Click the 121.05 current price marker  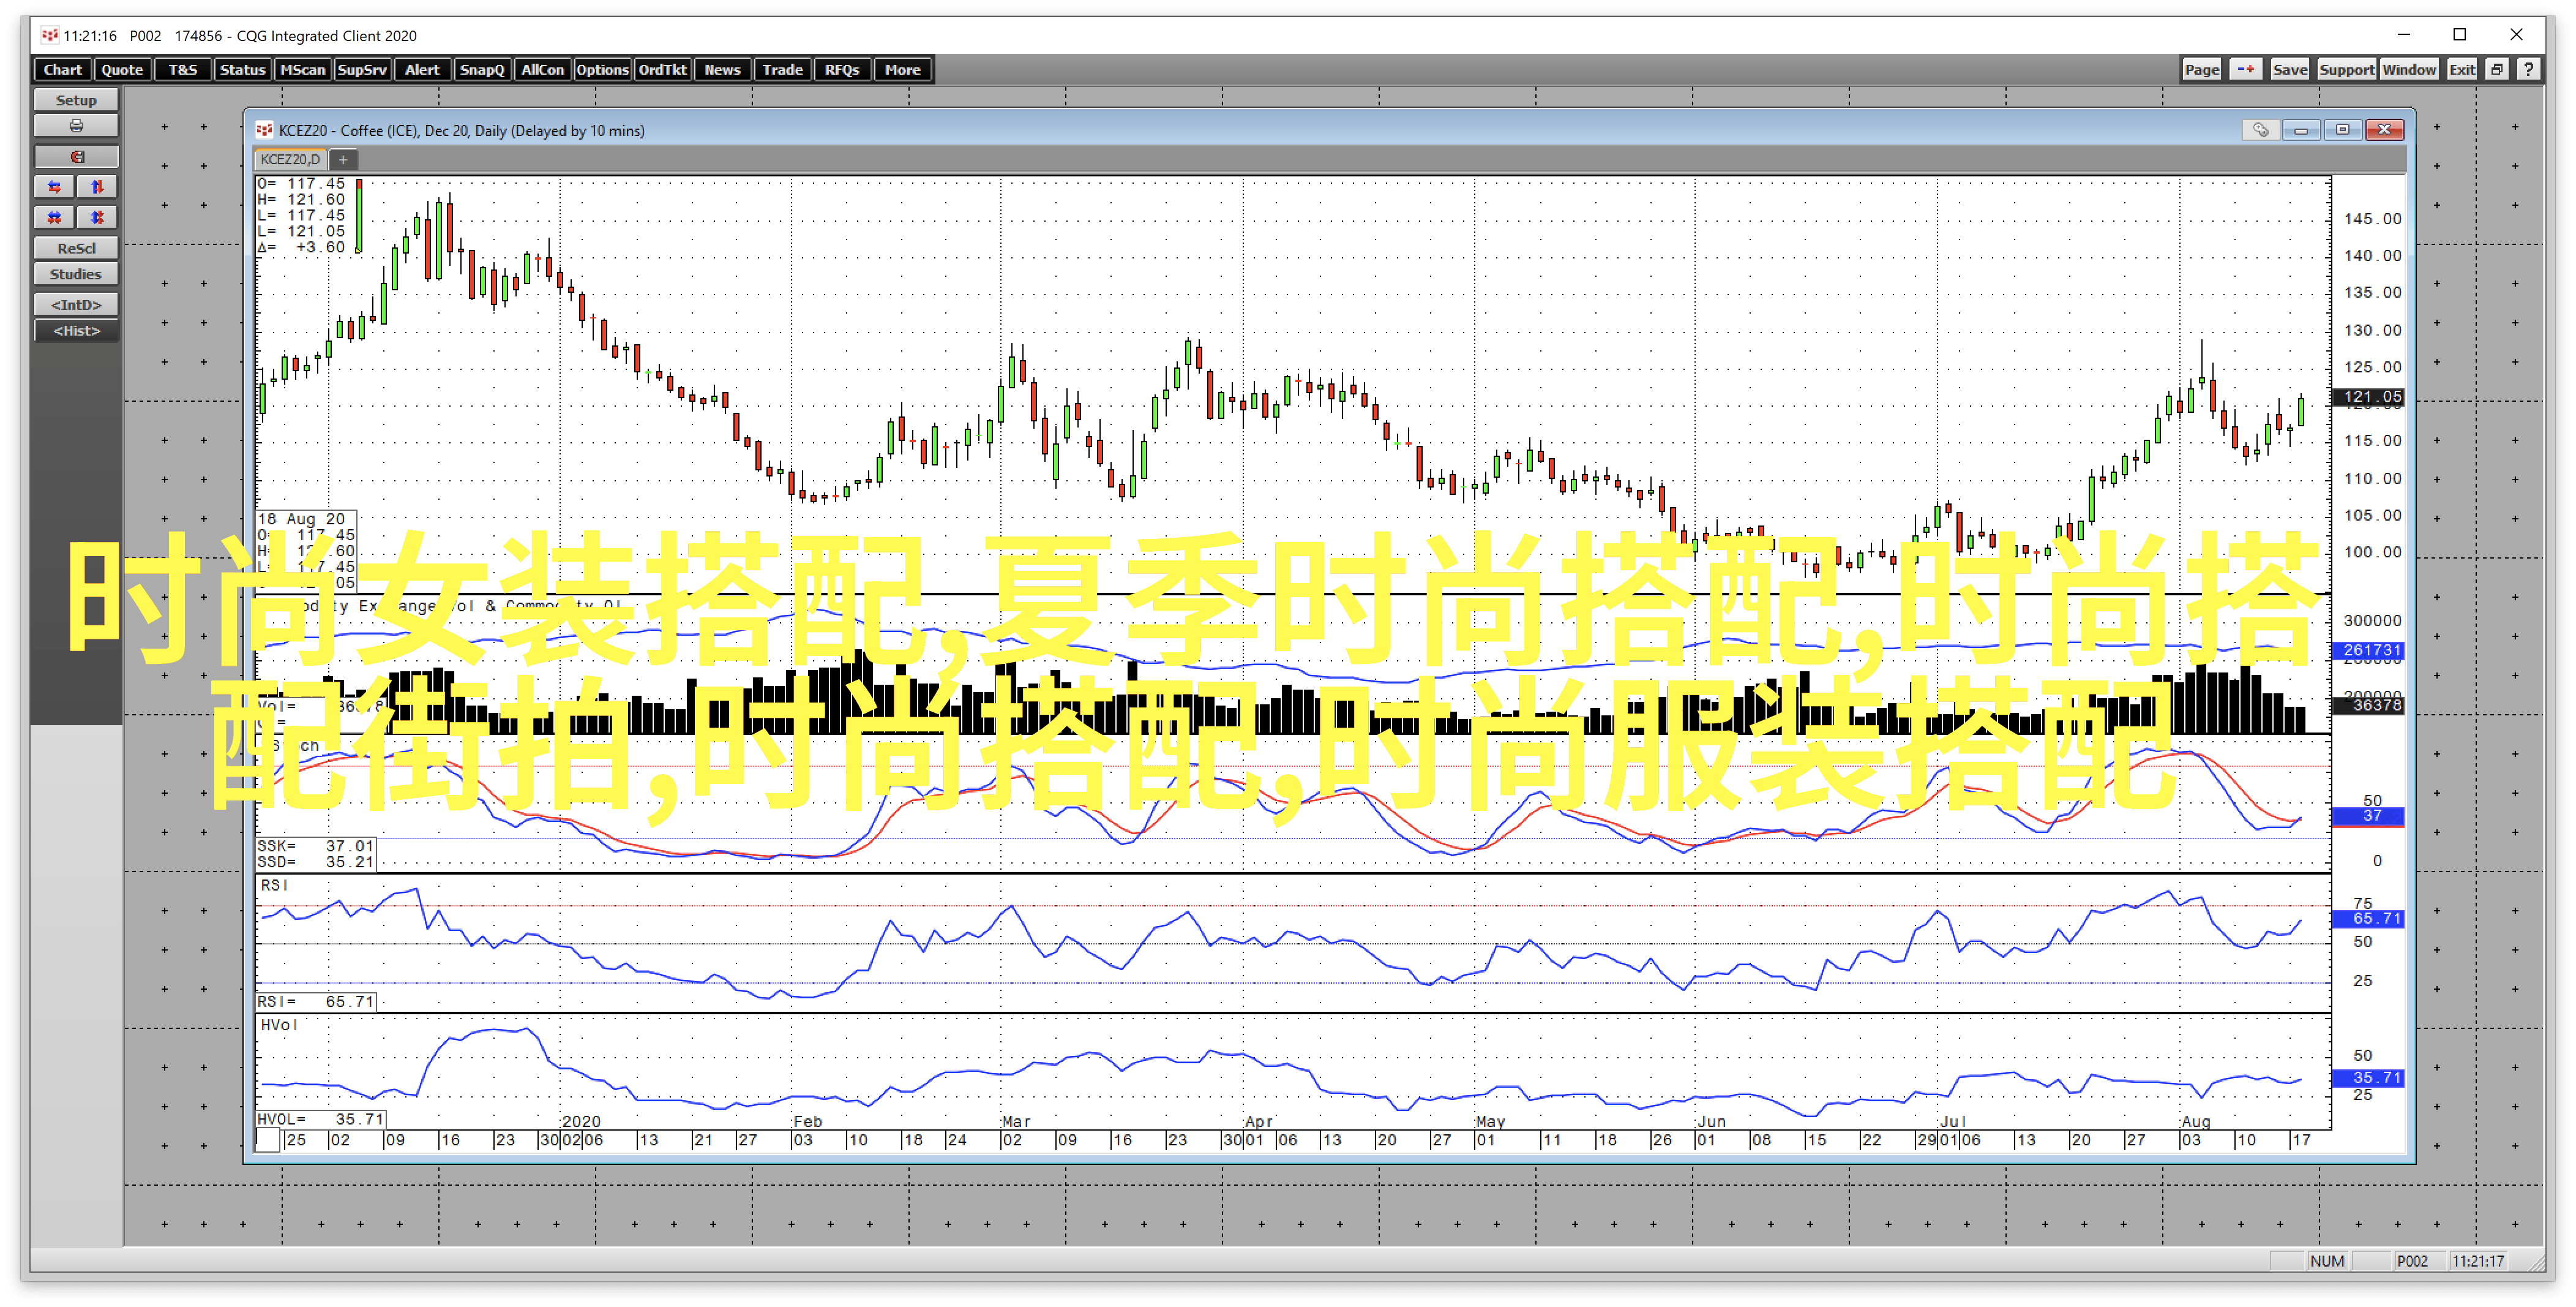[x=2369, y=397]
